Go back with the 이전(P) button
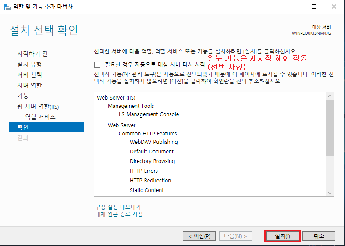 [x=199, y=236]
